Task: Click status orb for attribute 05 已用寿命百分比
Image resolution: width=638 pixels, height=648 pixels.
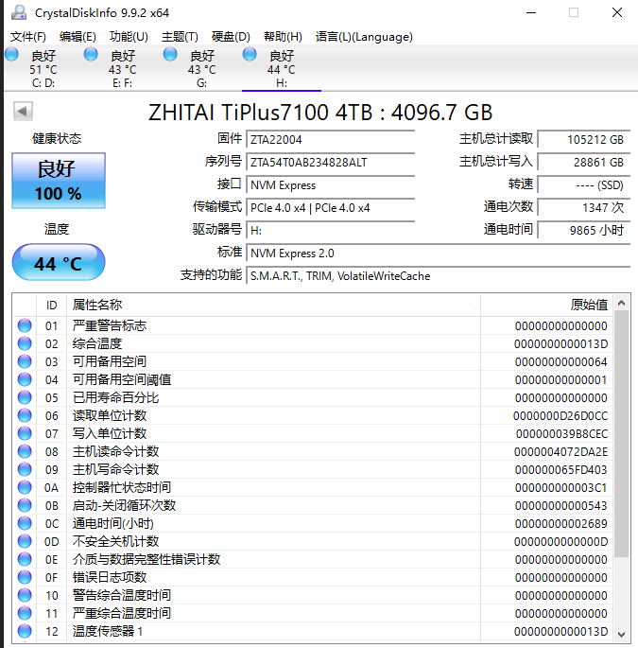Action: tap(25, 397)
